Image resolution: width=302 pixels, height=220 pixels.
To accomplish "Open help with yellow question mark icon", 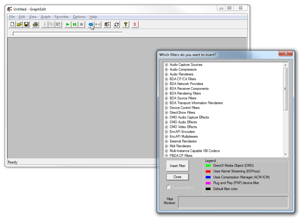I will 126,25.
